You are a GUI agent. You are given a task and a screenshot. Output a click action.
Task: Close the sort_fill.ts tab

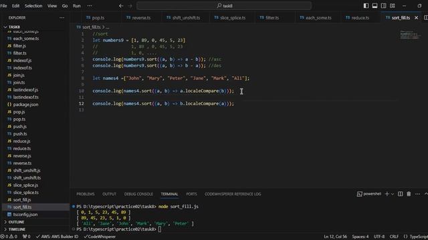[416, 18]
